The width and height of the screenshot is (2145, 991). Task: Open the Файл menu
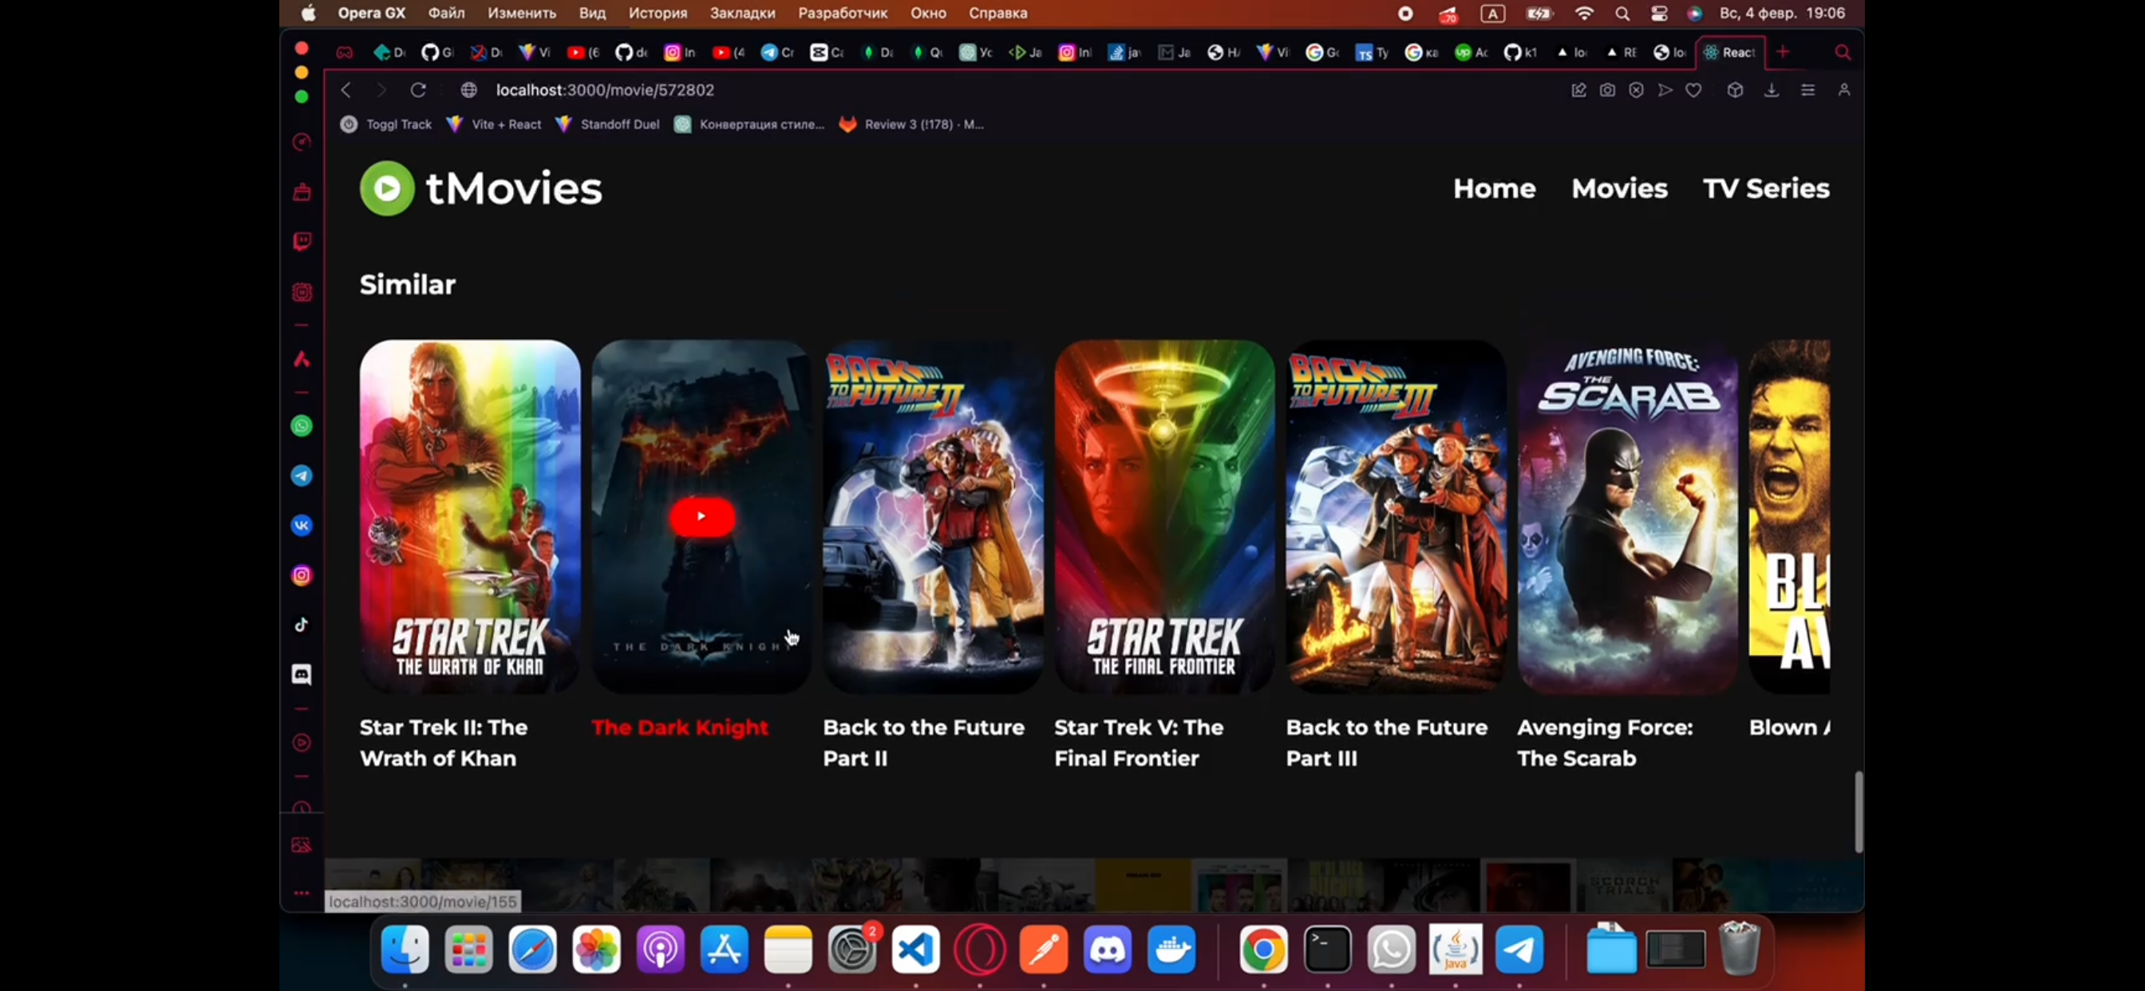(446, 13)
